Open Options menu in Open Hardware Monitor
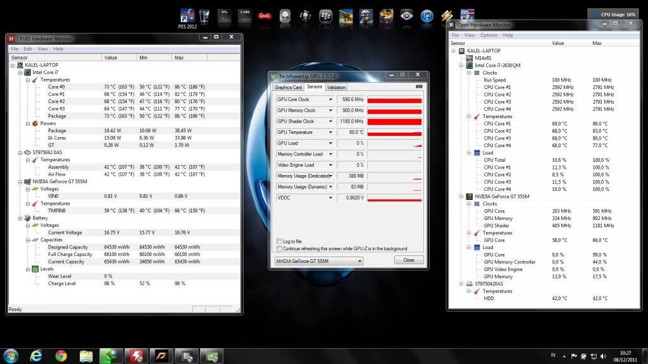Image resolution: width=648 pixels, height=364 pixels. tap(489, 35)
